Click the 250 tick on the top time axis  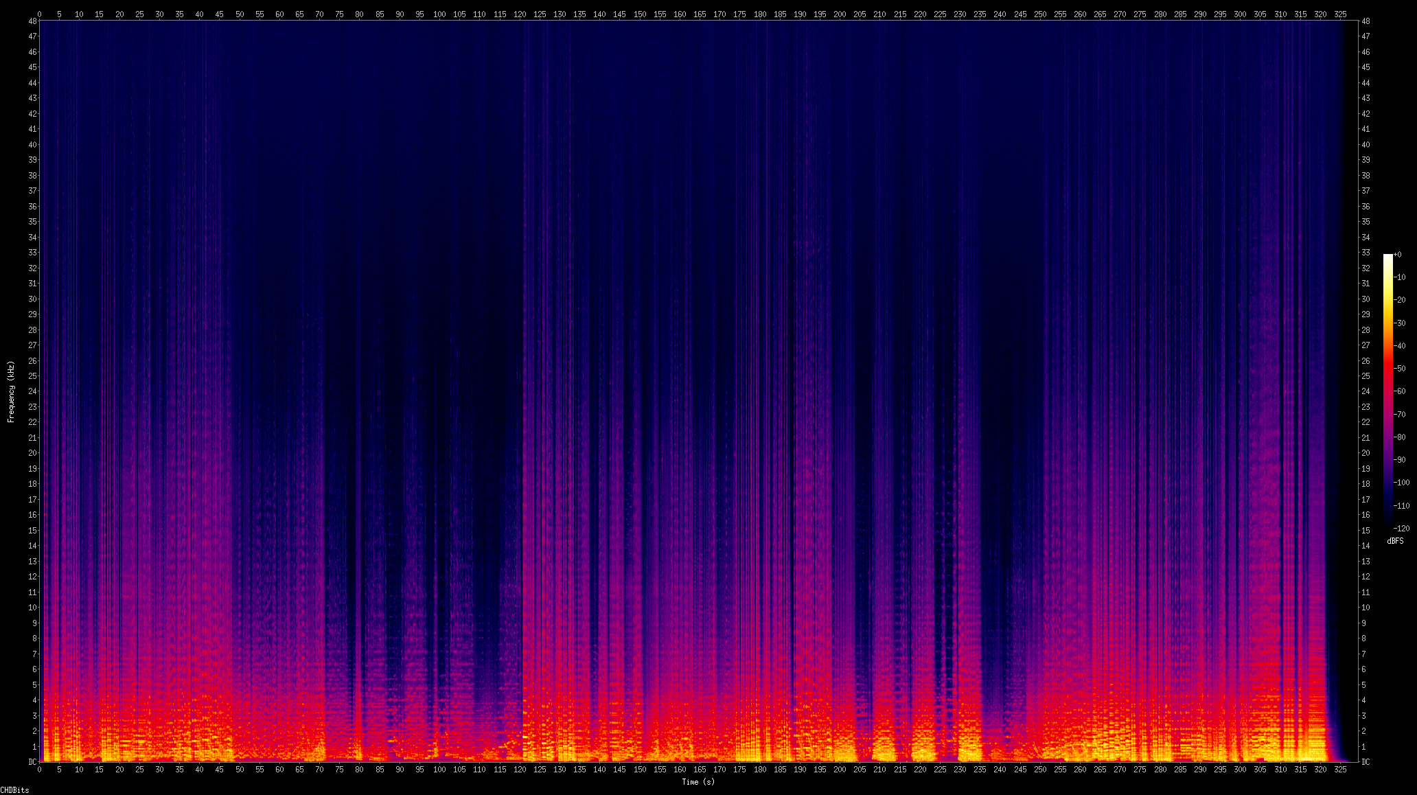tap(1040, 14)
